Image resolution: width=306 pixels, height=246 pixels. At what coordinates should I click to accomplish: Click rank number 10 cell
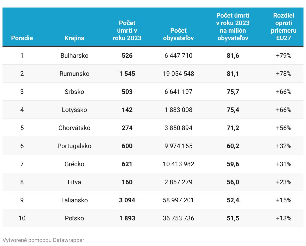tap(22, 218)
